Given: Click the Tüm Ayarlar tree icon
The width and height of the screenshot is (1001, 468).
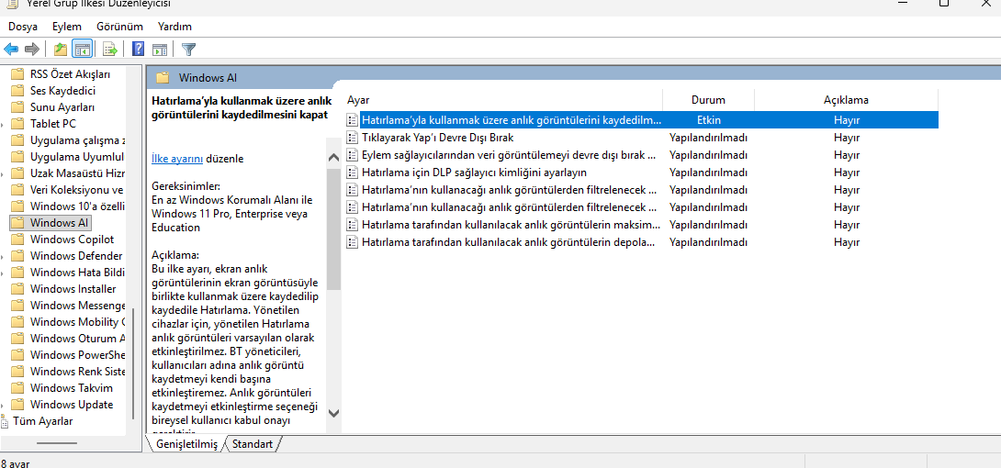Looking at the screenshot, I should pos(6,421).
